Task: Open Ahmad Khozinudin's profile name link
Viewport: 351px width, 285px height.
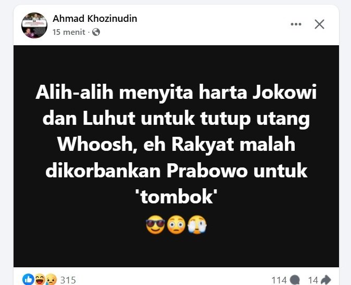Action: coord(95,19)
